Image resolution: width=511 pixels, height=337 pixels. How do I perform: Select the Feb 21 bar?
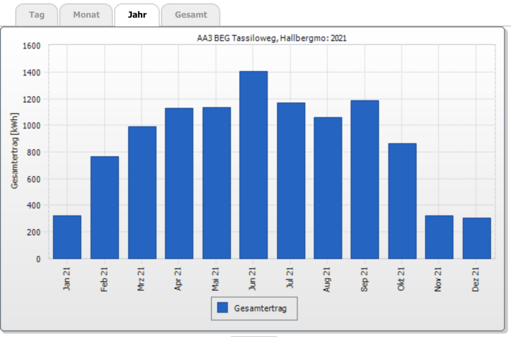click(104, 208)
